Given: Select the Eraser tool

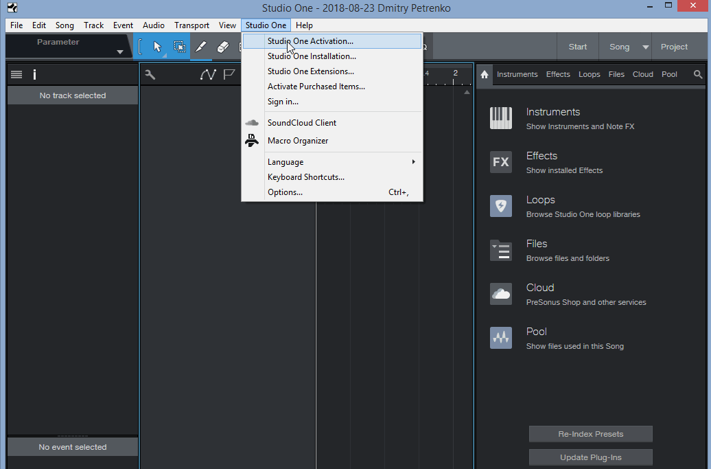Looking at the screenshot, I should [222, 47].
